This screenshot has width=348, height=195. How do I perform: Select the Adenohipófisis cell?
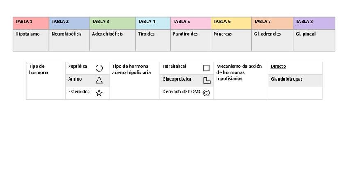tap(112, 40)
